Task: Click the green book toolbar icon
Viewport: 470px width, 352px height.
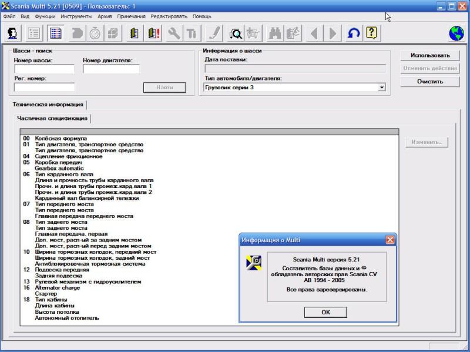Action: pyautogui.click(x=135, y=33)
